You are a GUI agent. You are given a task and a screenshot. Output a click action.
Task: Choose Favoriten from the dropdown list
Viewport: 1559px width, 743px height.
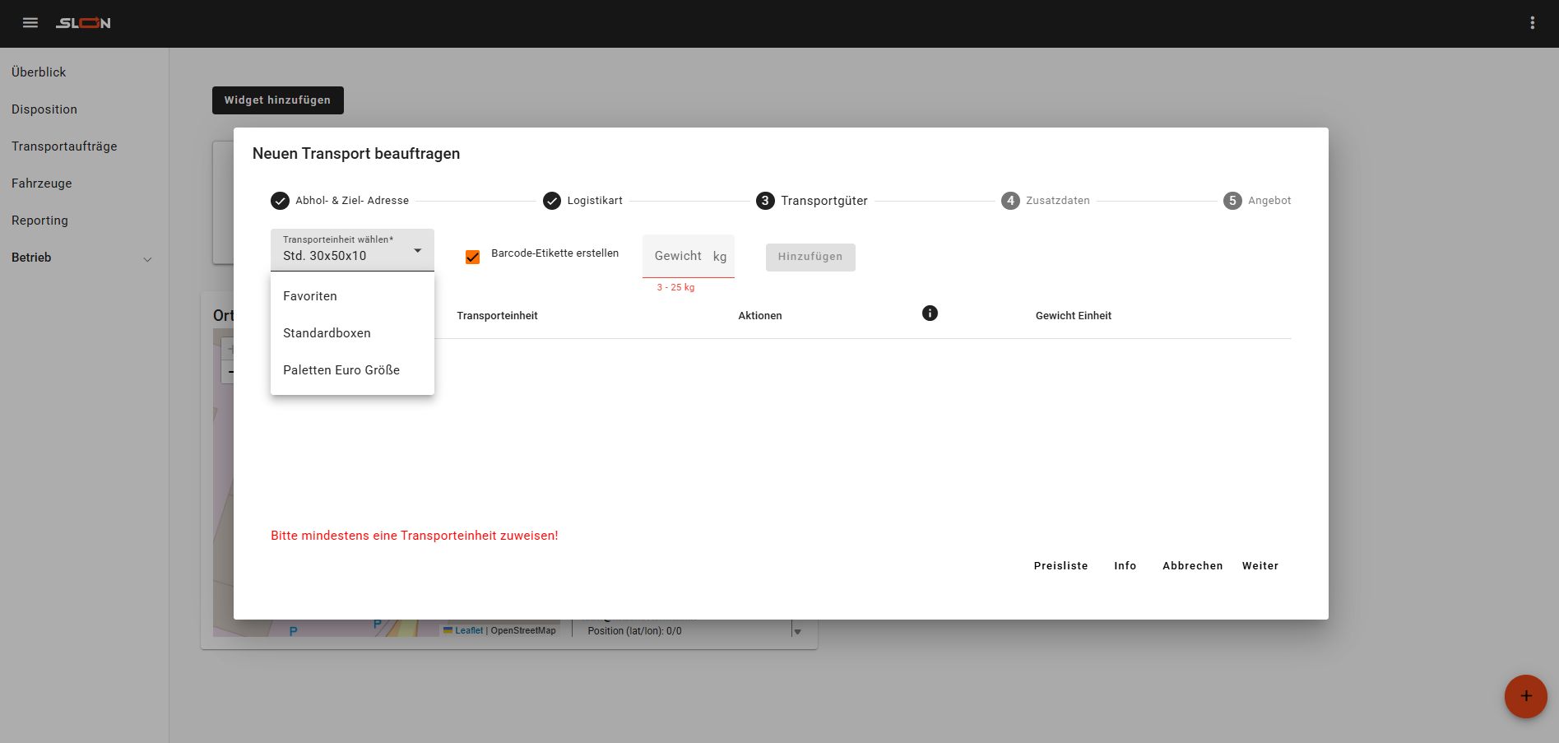click(310, 296)
